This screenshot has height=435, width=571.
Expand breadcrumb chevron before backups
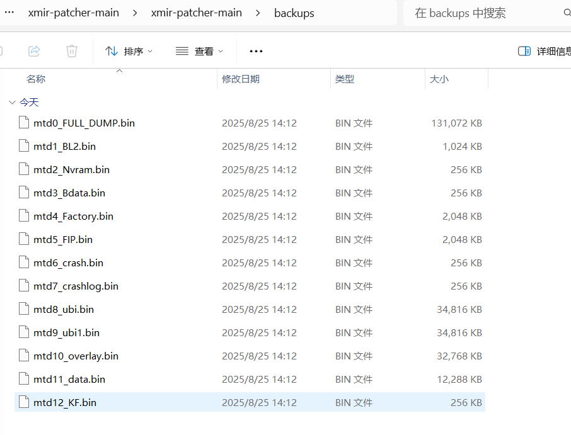pyautogui.click(x=258, y=13)
